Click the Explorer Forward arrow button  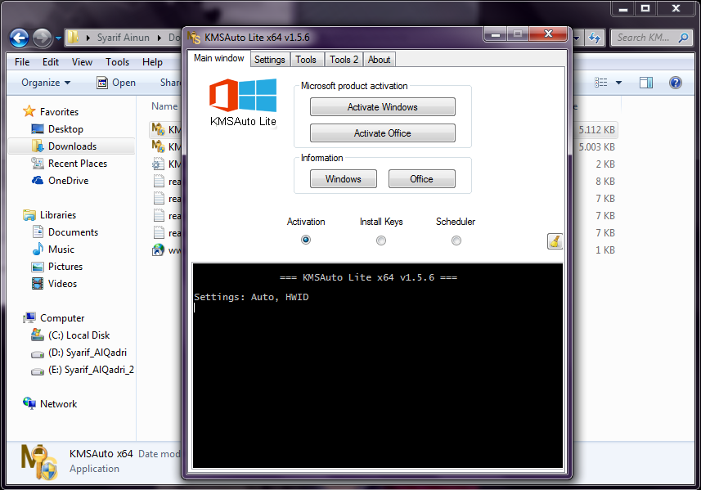[43, 38]
